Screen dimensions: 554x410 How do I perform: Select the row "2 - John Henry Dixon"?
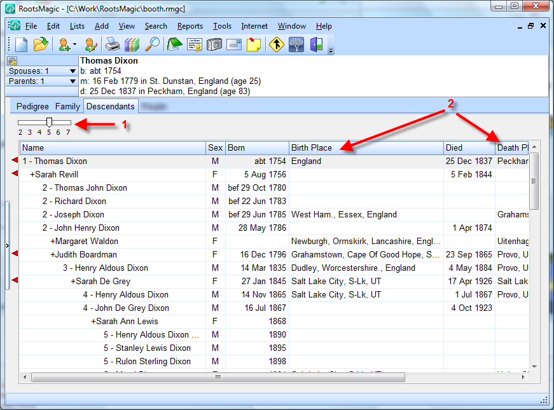274,228
